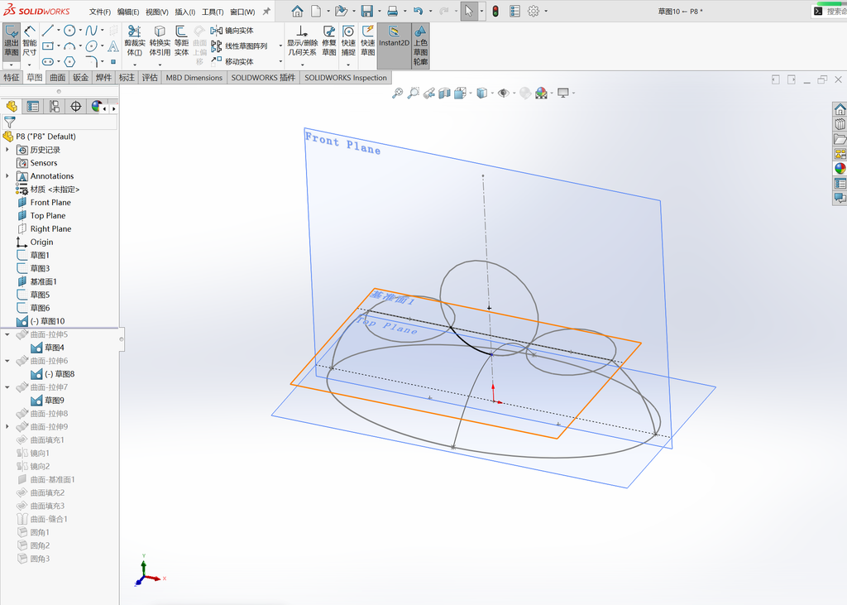This screenshot has height=605, width=847.
Task: Click the Edit Appearance color sphere icon
Action: 525,93
